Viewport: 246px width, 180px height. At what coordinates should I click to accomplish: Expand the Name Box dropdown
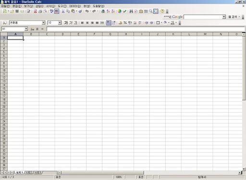[26, 29]
